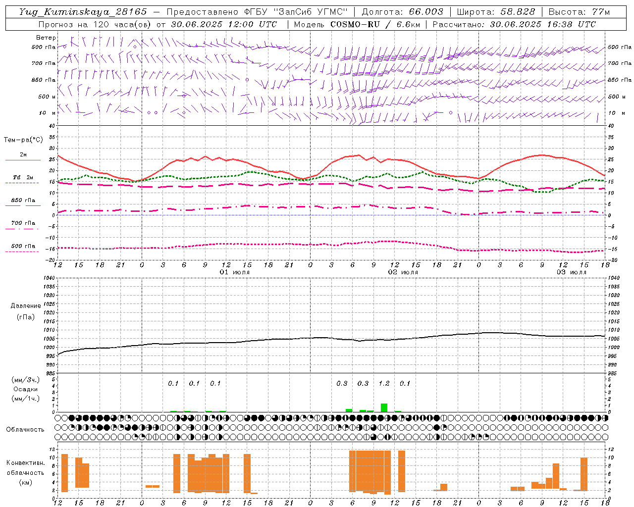This screenshot has height=507, width=634.
Task: Click the Модель COSMO-RU / 6.6км label
Action: (x=358, y=24)
